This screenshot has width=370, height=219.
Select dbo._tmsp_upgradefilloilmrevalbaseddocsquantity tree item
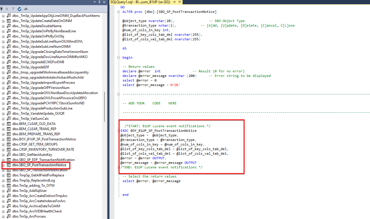tap(51, 72)
